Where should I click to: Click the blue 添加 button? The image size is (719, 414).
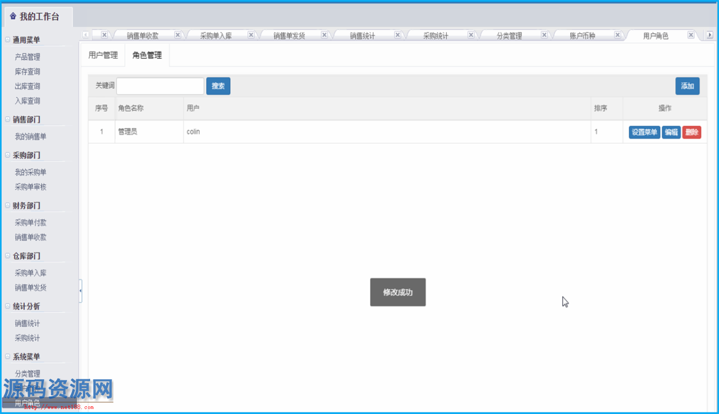tap(687, 86)
